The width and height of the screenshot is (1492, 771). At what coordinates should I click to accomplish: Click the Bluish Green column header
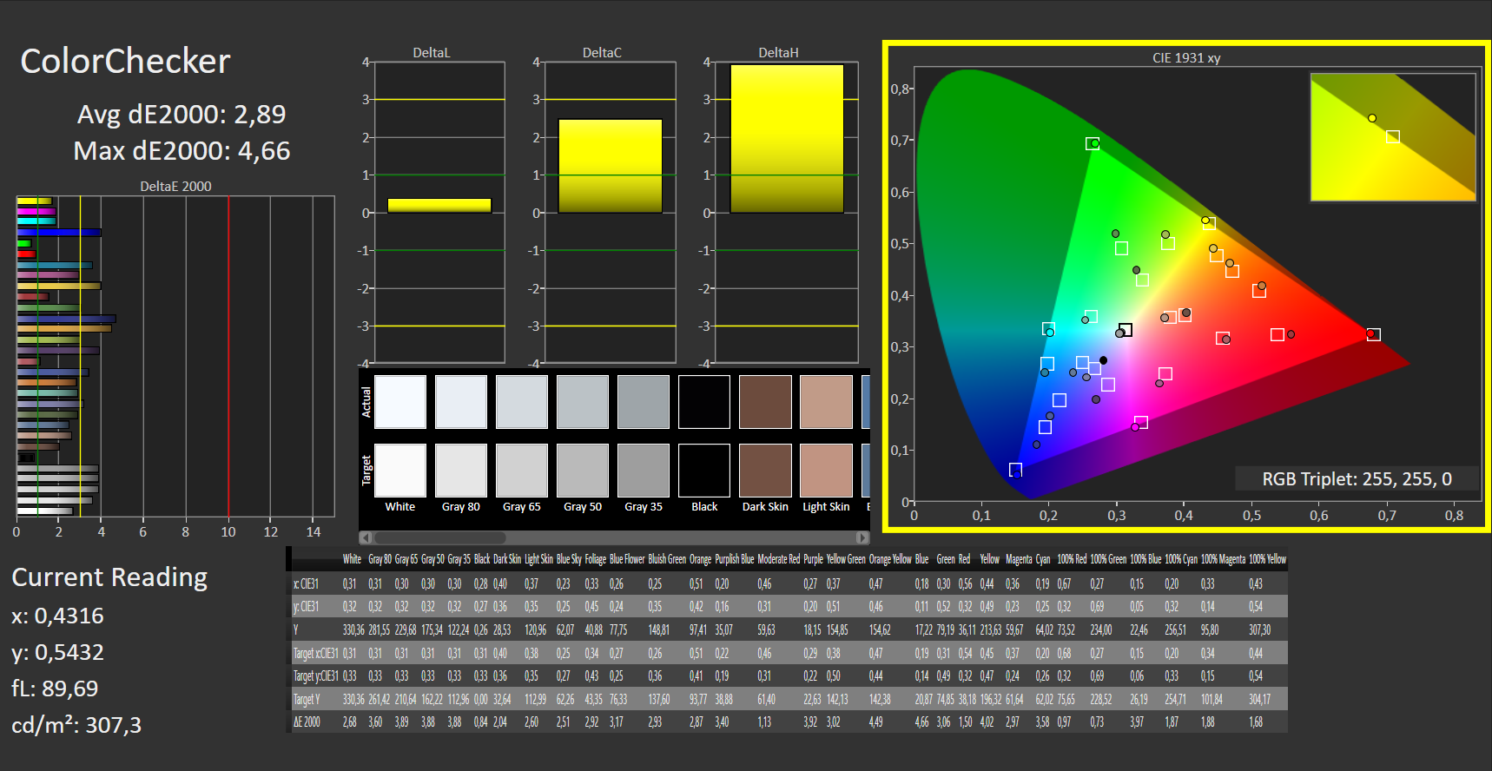(667, 559)
